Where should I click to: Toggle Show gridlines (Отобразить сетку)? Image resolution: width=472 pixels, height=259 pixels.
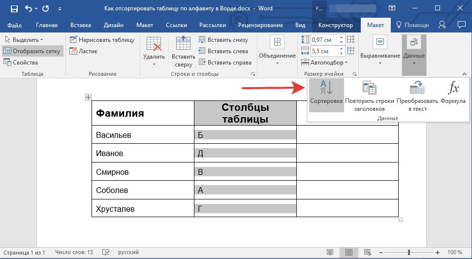[32, 51]
